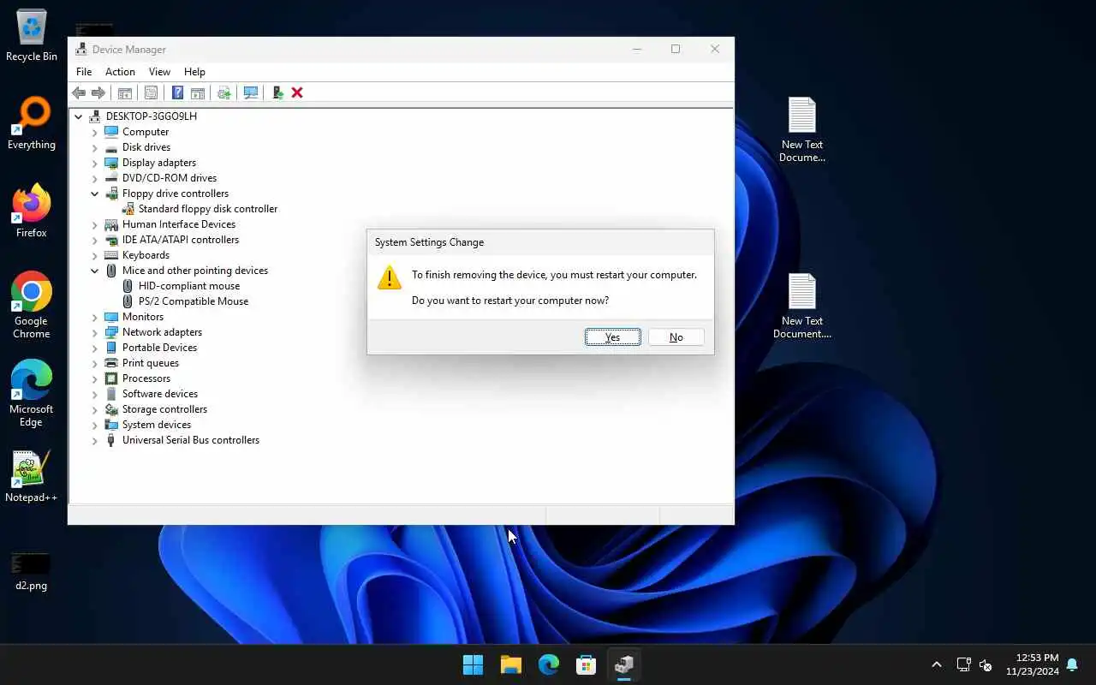1096x685 pixels.
Task: Select the Microsoft Edge desktop shortcut
Action: pos(32,393)
